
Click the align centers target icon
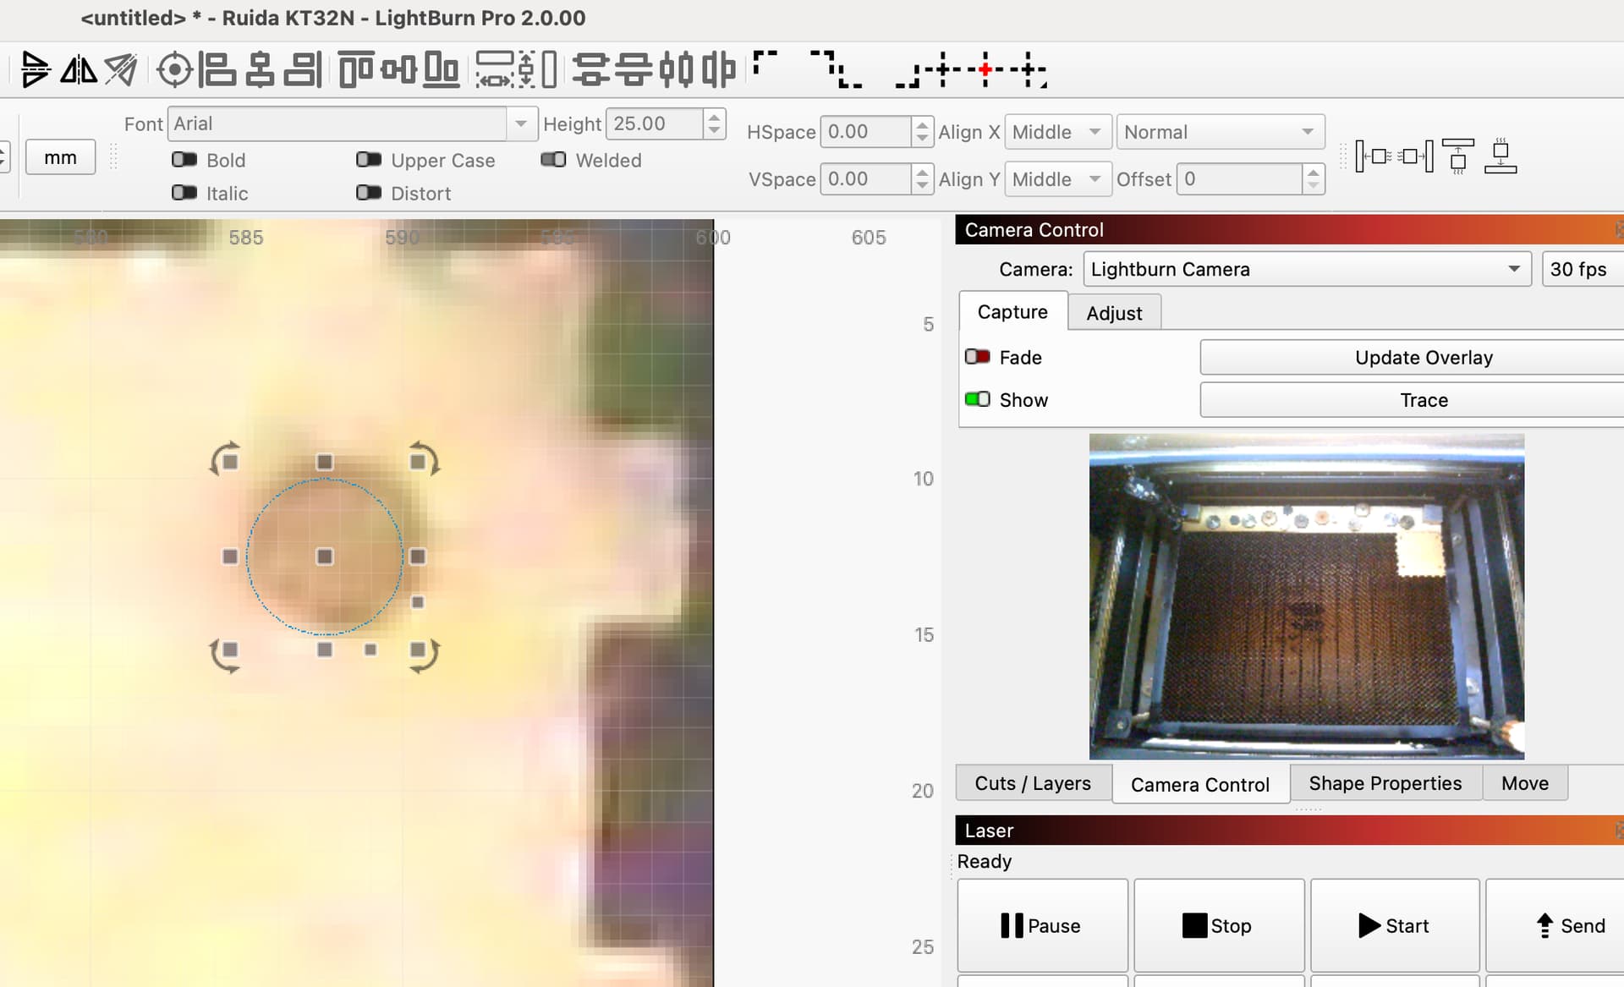[174, 69]
